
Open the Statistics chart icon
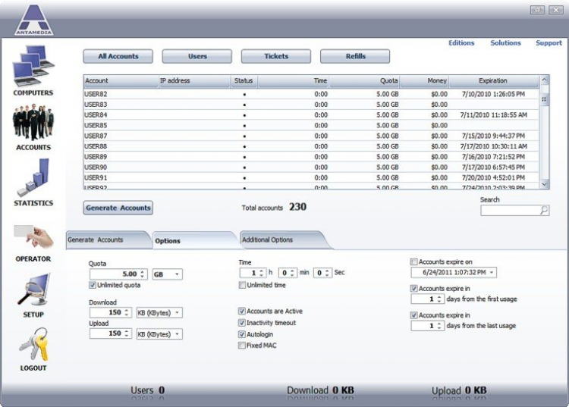coord(33,178)
